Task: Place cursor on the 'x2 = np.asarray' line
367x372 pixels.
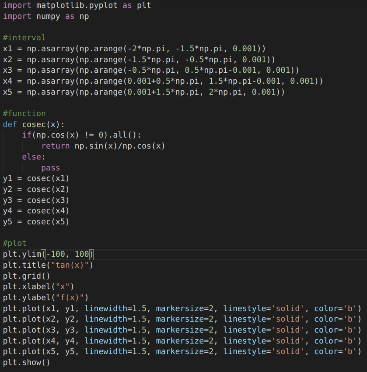Action: (139, 60)
